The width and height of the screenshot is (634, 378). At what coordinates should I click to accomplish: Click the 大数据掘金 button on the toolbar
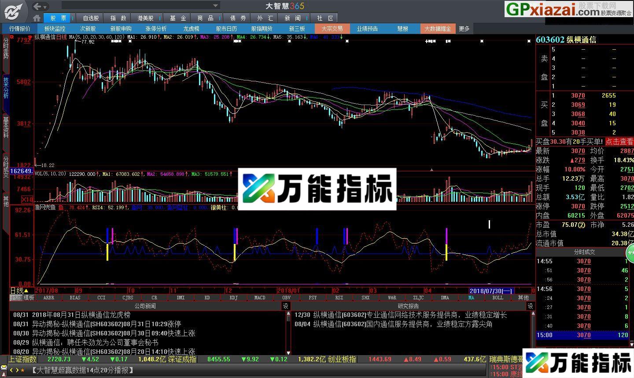click(438, 28)
